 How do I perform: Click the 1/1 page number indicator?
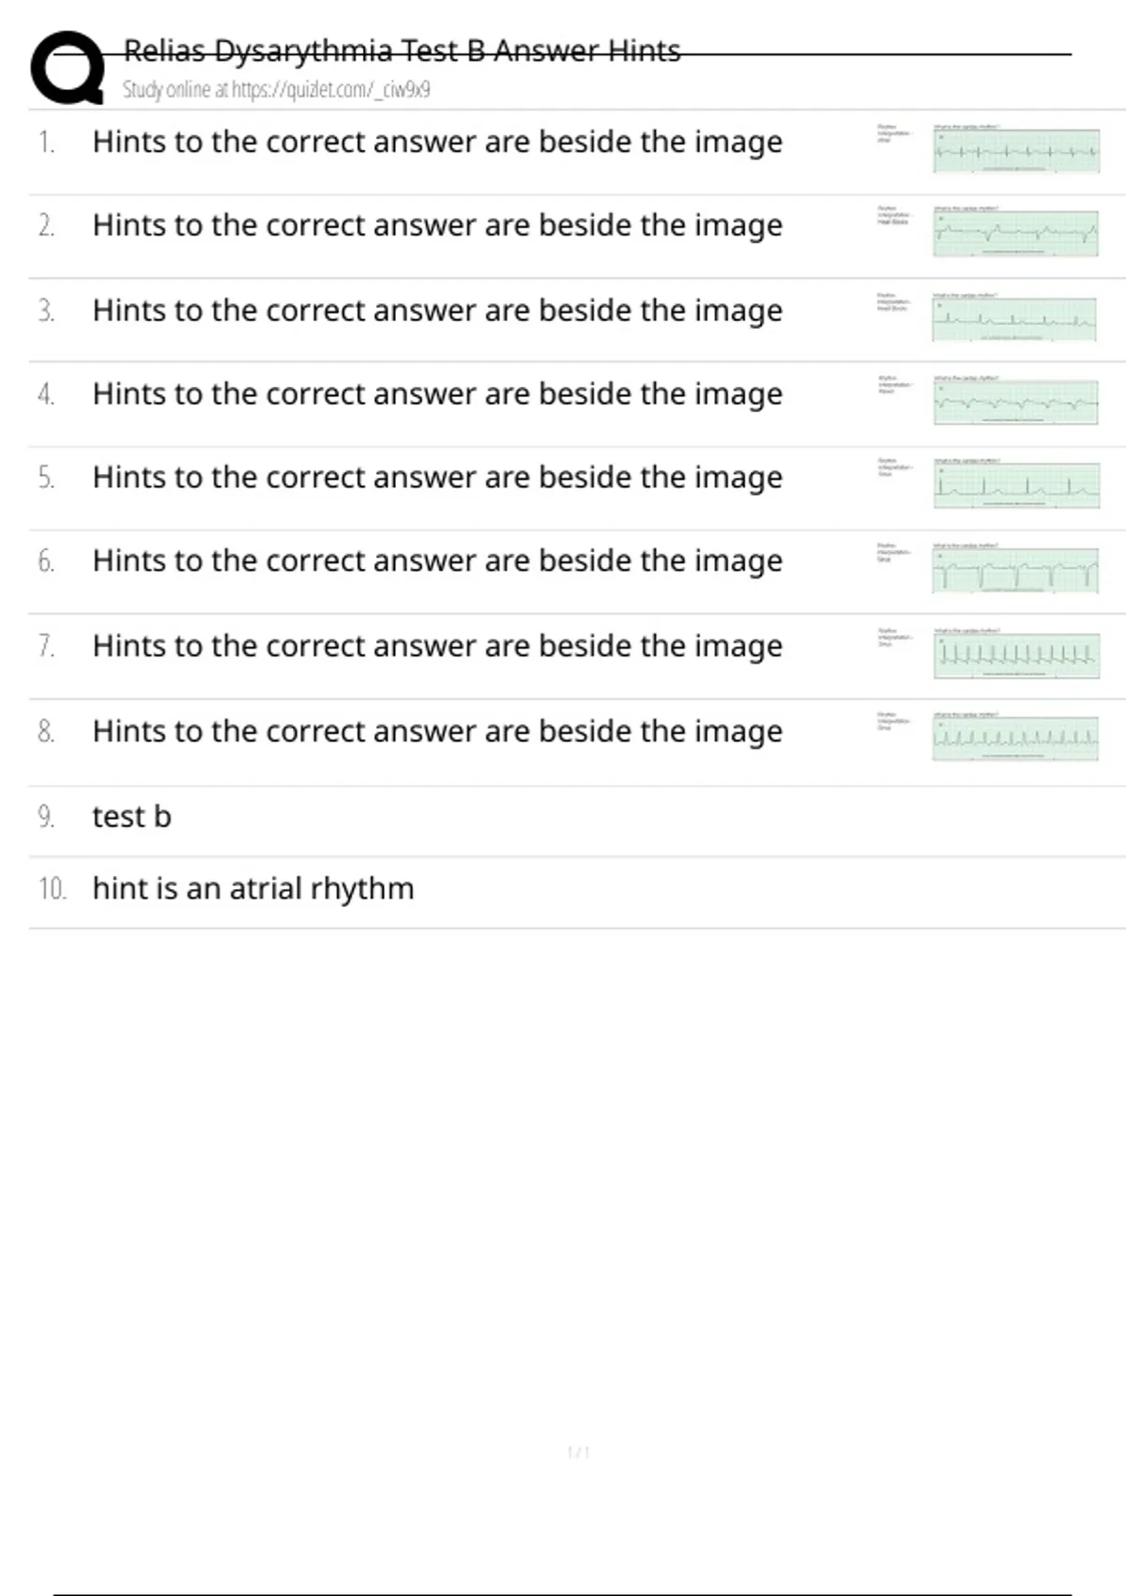[578, 1452]
